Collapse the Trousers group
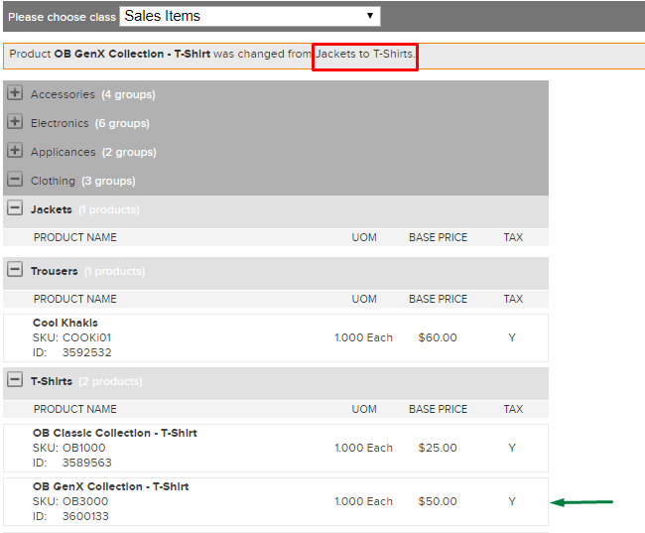This screenshot has height=533, width=645. [15, 270]
